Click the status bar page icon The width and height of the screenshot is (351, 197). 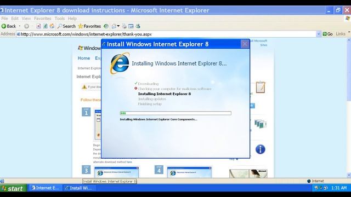[x=2, y=181]
